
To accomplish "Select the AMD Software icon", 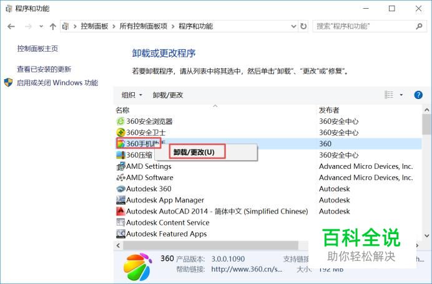I will coord(120,177).
